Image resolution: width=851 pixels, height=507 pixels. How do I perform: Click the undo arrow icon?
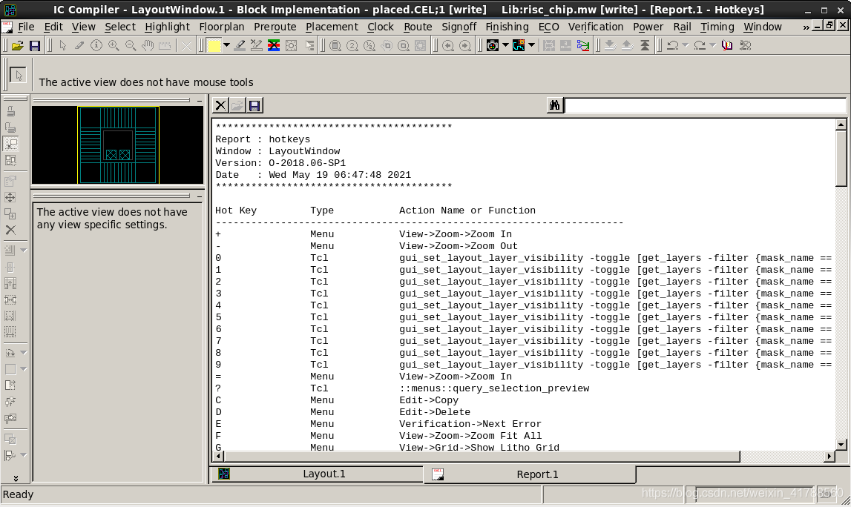(672, 45)
